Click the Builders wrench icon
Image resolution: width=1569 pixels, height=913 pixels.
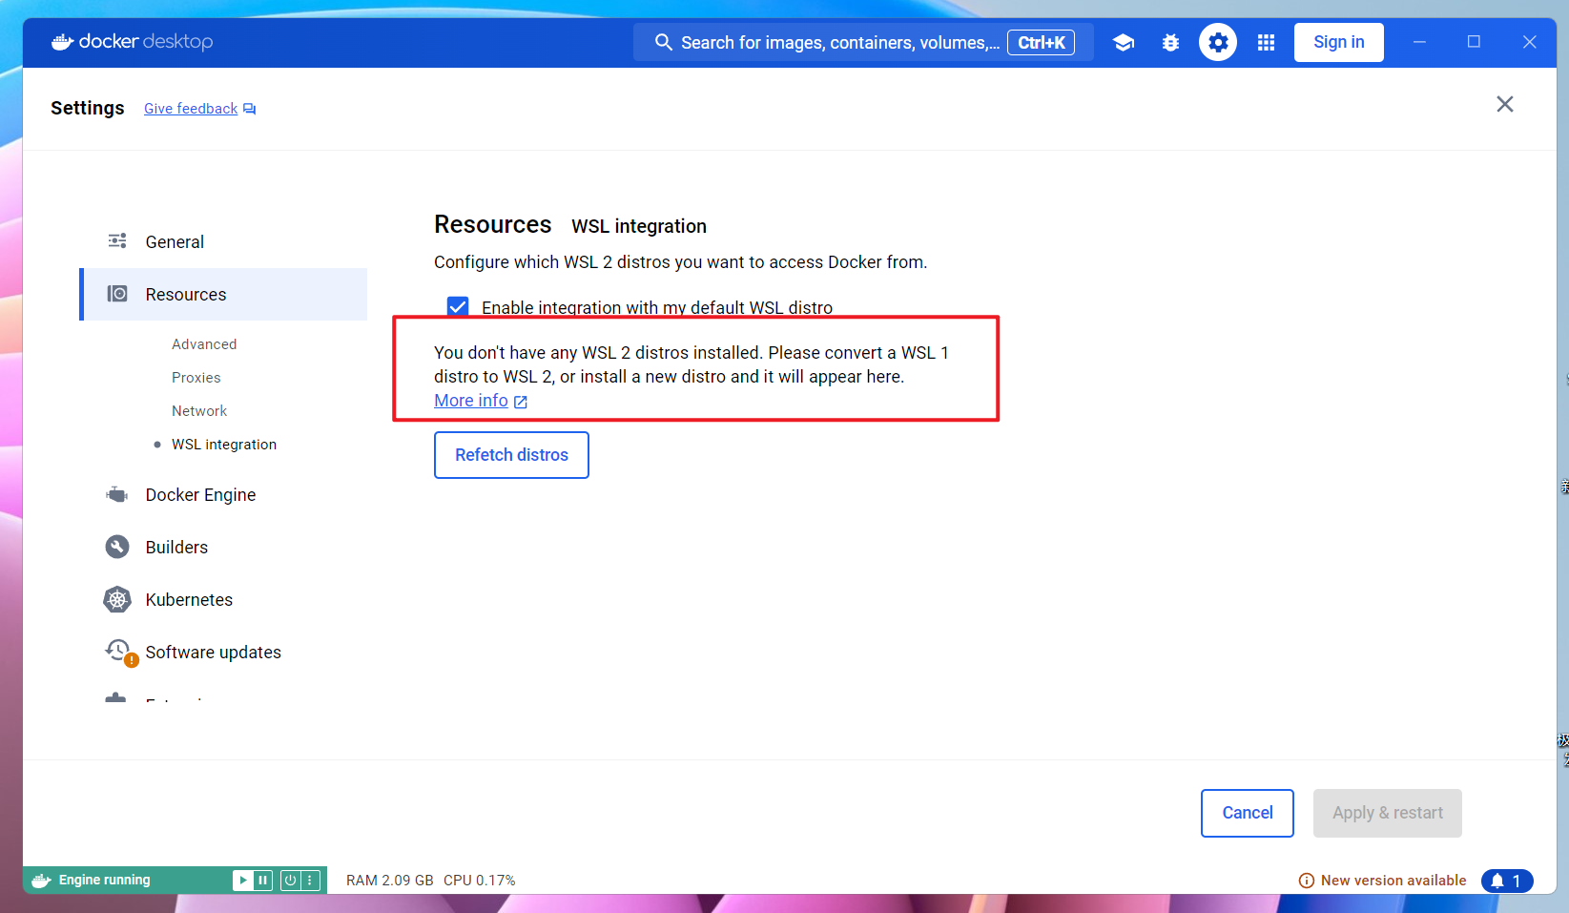[x=117, y=547]
